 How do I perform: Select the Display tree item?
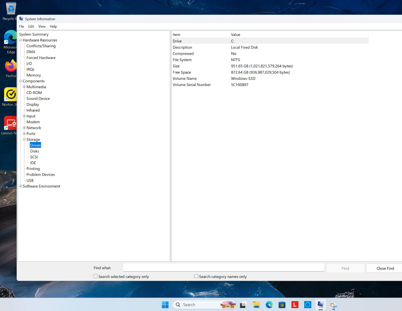pos(33,104)
